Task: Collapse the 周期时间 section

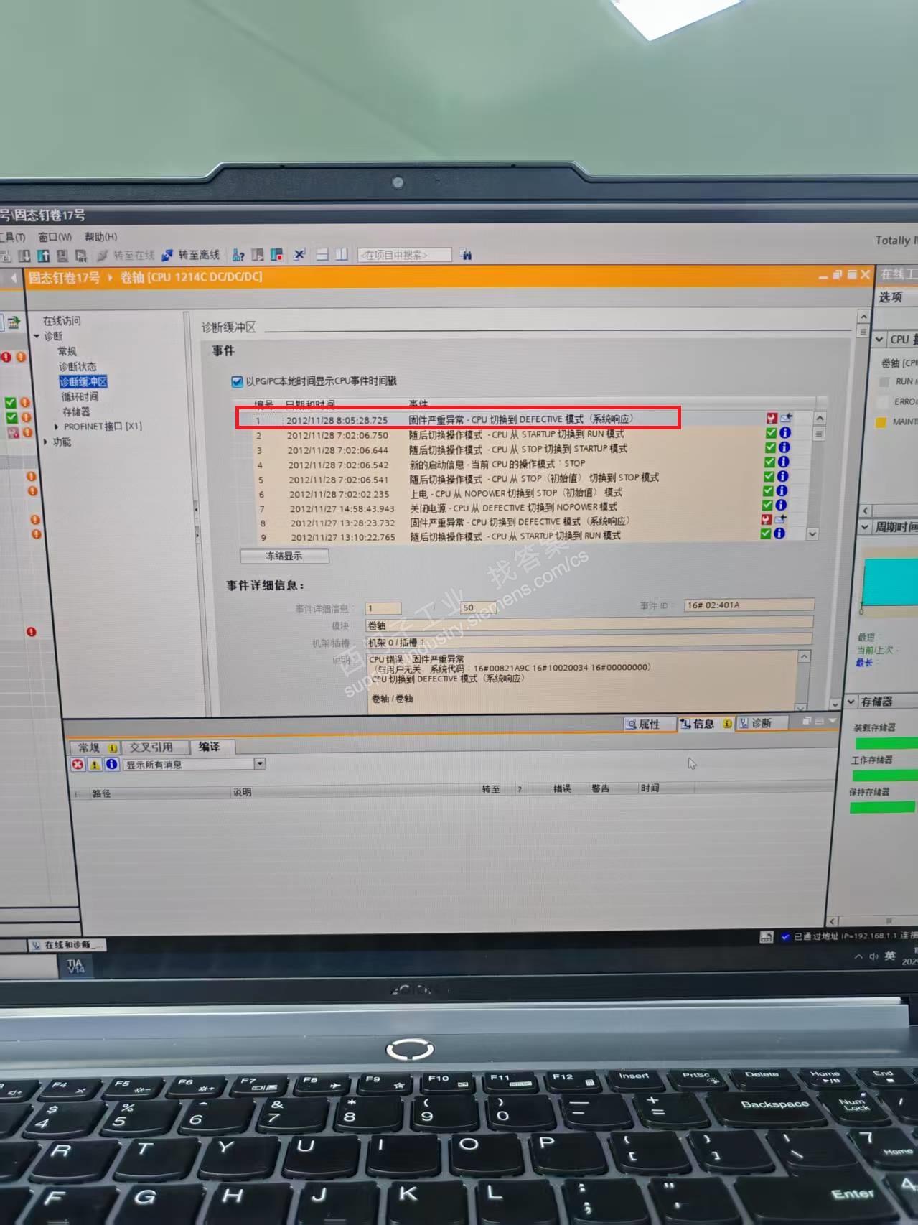Action: pyautogui.click(x=865, y=527)
